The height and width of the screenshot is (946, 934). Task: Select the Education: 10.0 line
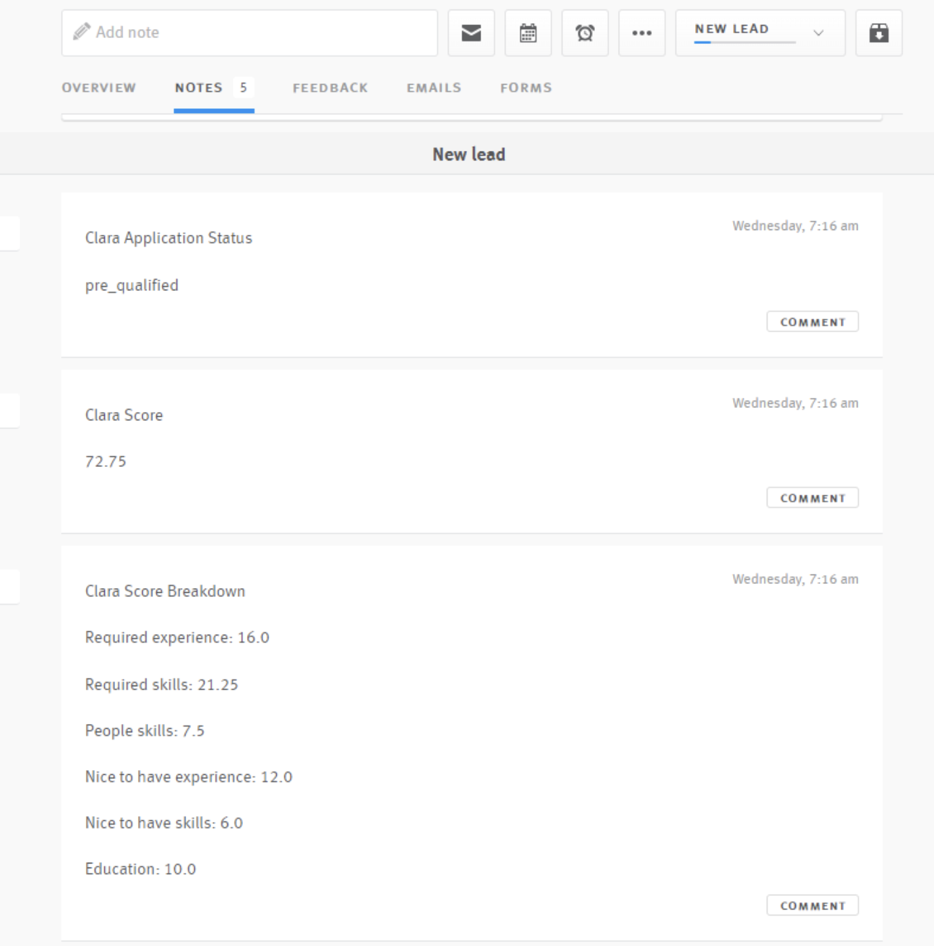coord(141,869)
